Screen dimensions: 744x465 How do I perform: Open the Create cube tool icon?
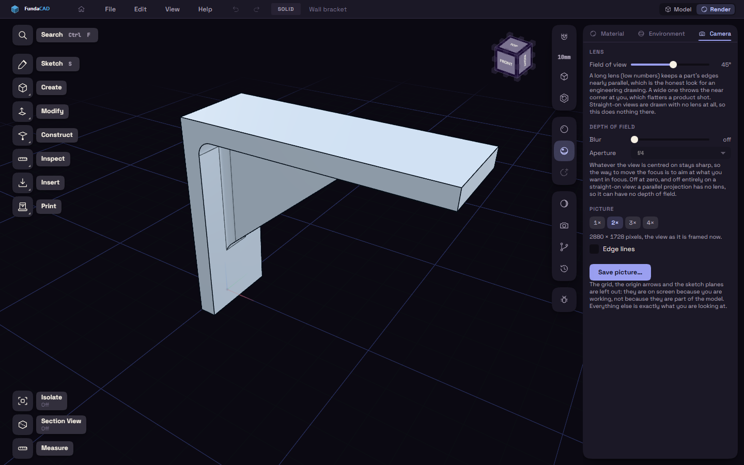[x=23, y=88]
